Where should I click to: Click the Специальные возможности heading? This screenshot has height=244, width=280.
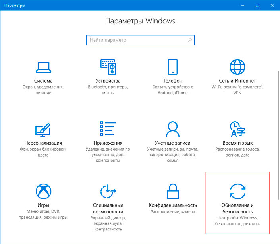click(108, 209)
